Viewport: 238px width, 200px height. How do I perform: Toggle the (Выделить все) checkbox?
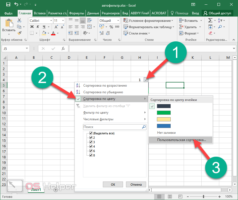pos(91,133)
